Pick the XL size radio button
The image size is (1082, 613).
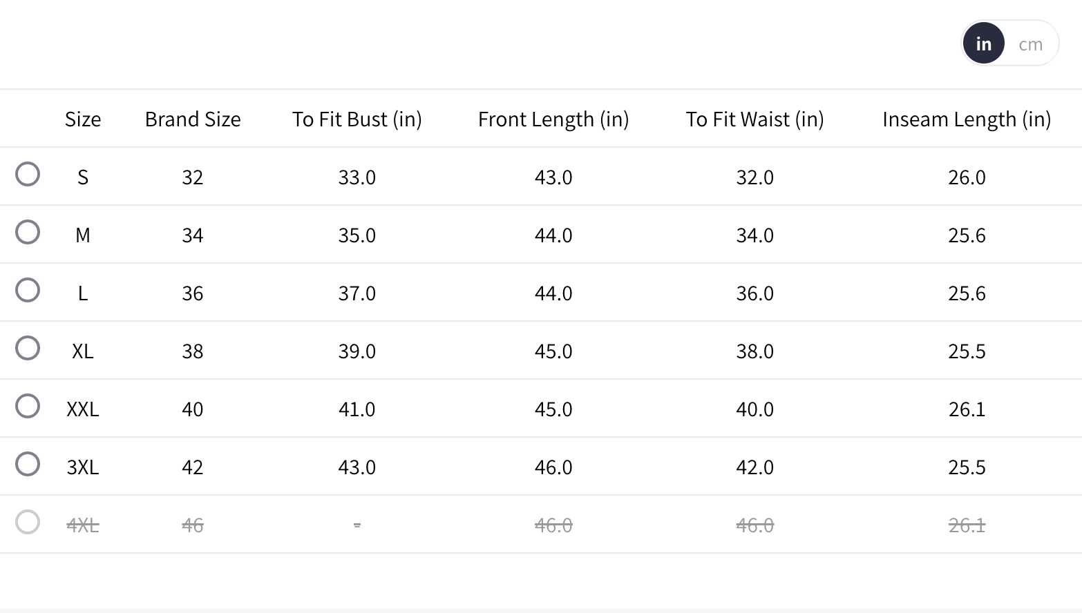click(28, 348)
